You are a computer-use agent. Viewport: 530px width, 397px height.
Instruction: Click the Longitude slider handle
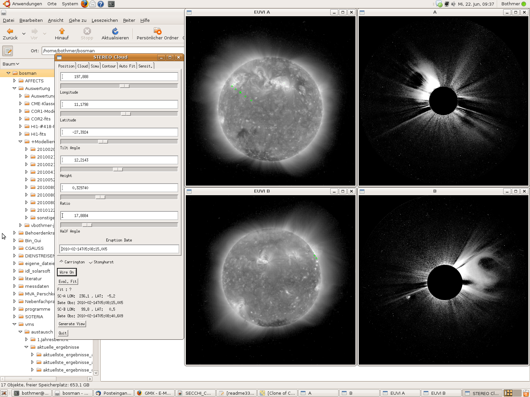click(125, 86)
